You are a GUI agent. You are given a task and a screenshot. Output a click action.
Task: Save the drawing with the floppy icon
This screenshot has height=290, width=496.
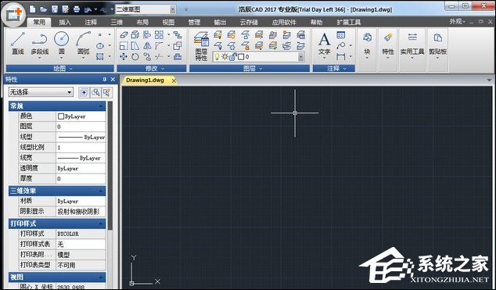coord(55,9)
